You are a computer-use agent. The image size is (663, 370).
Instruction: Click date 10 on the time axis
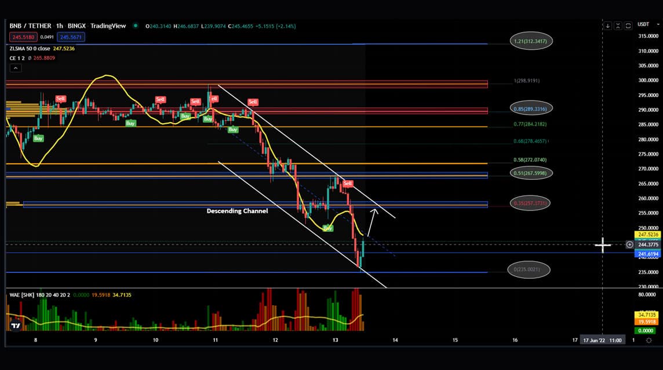tap(155, 340)
